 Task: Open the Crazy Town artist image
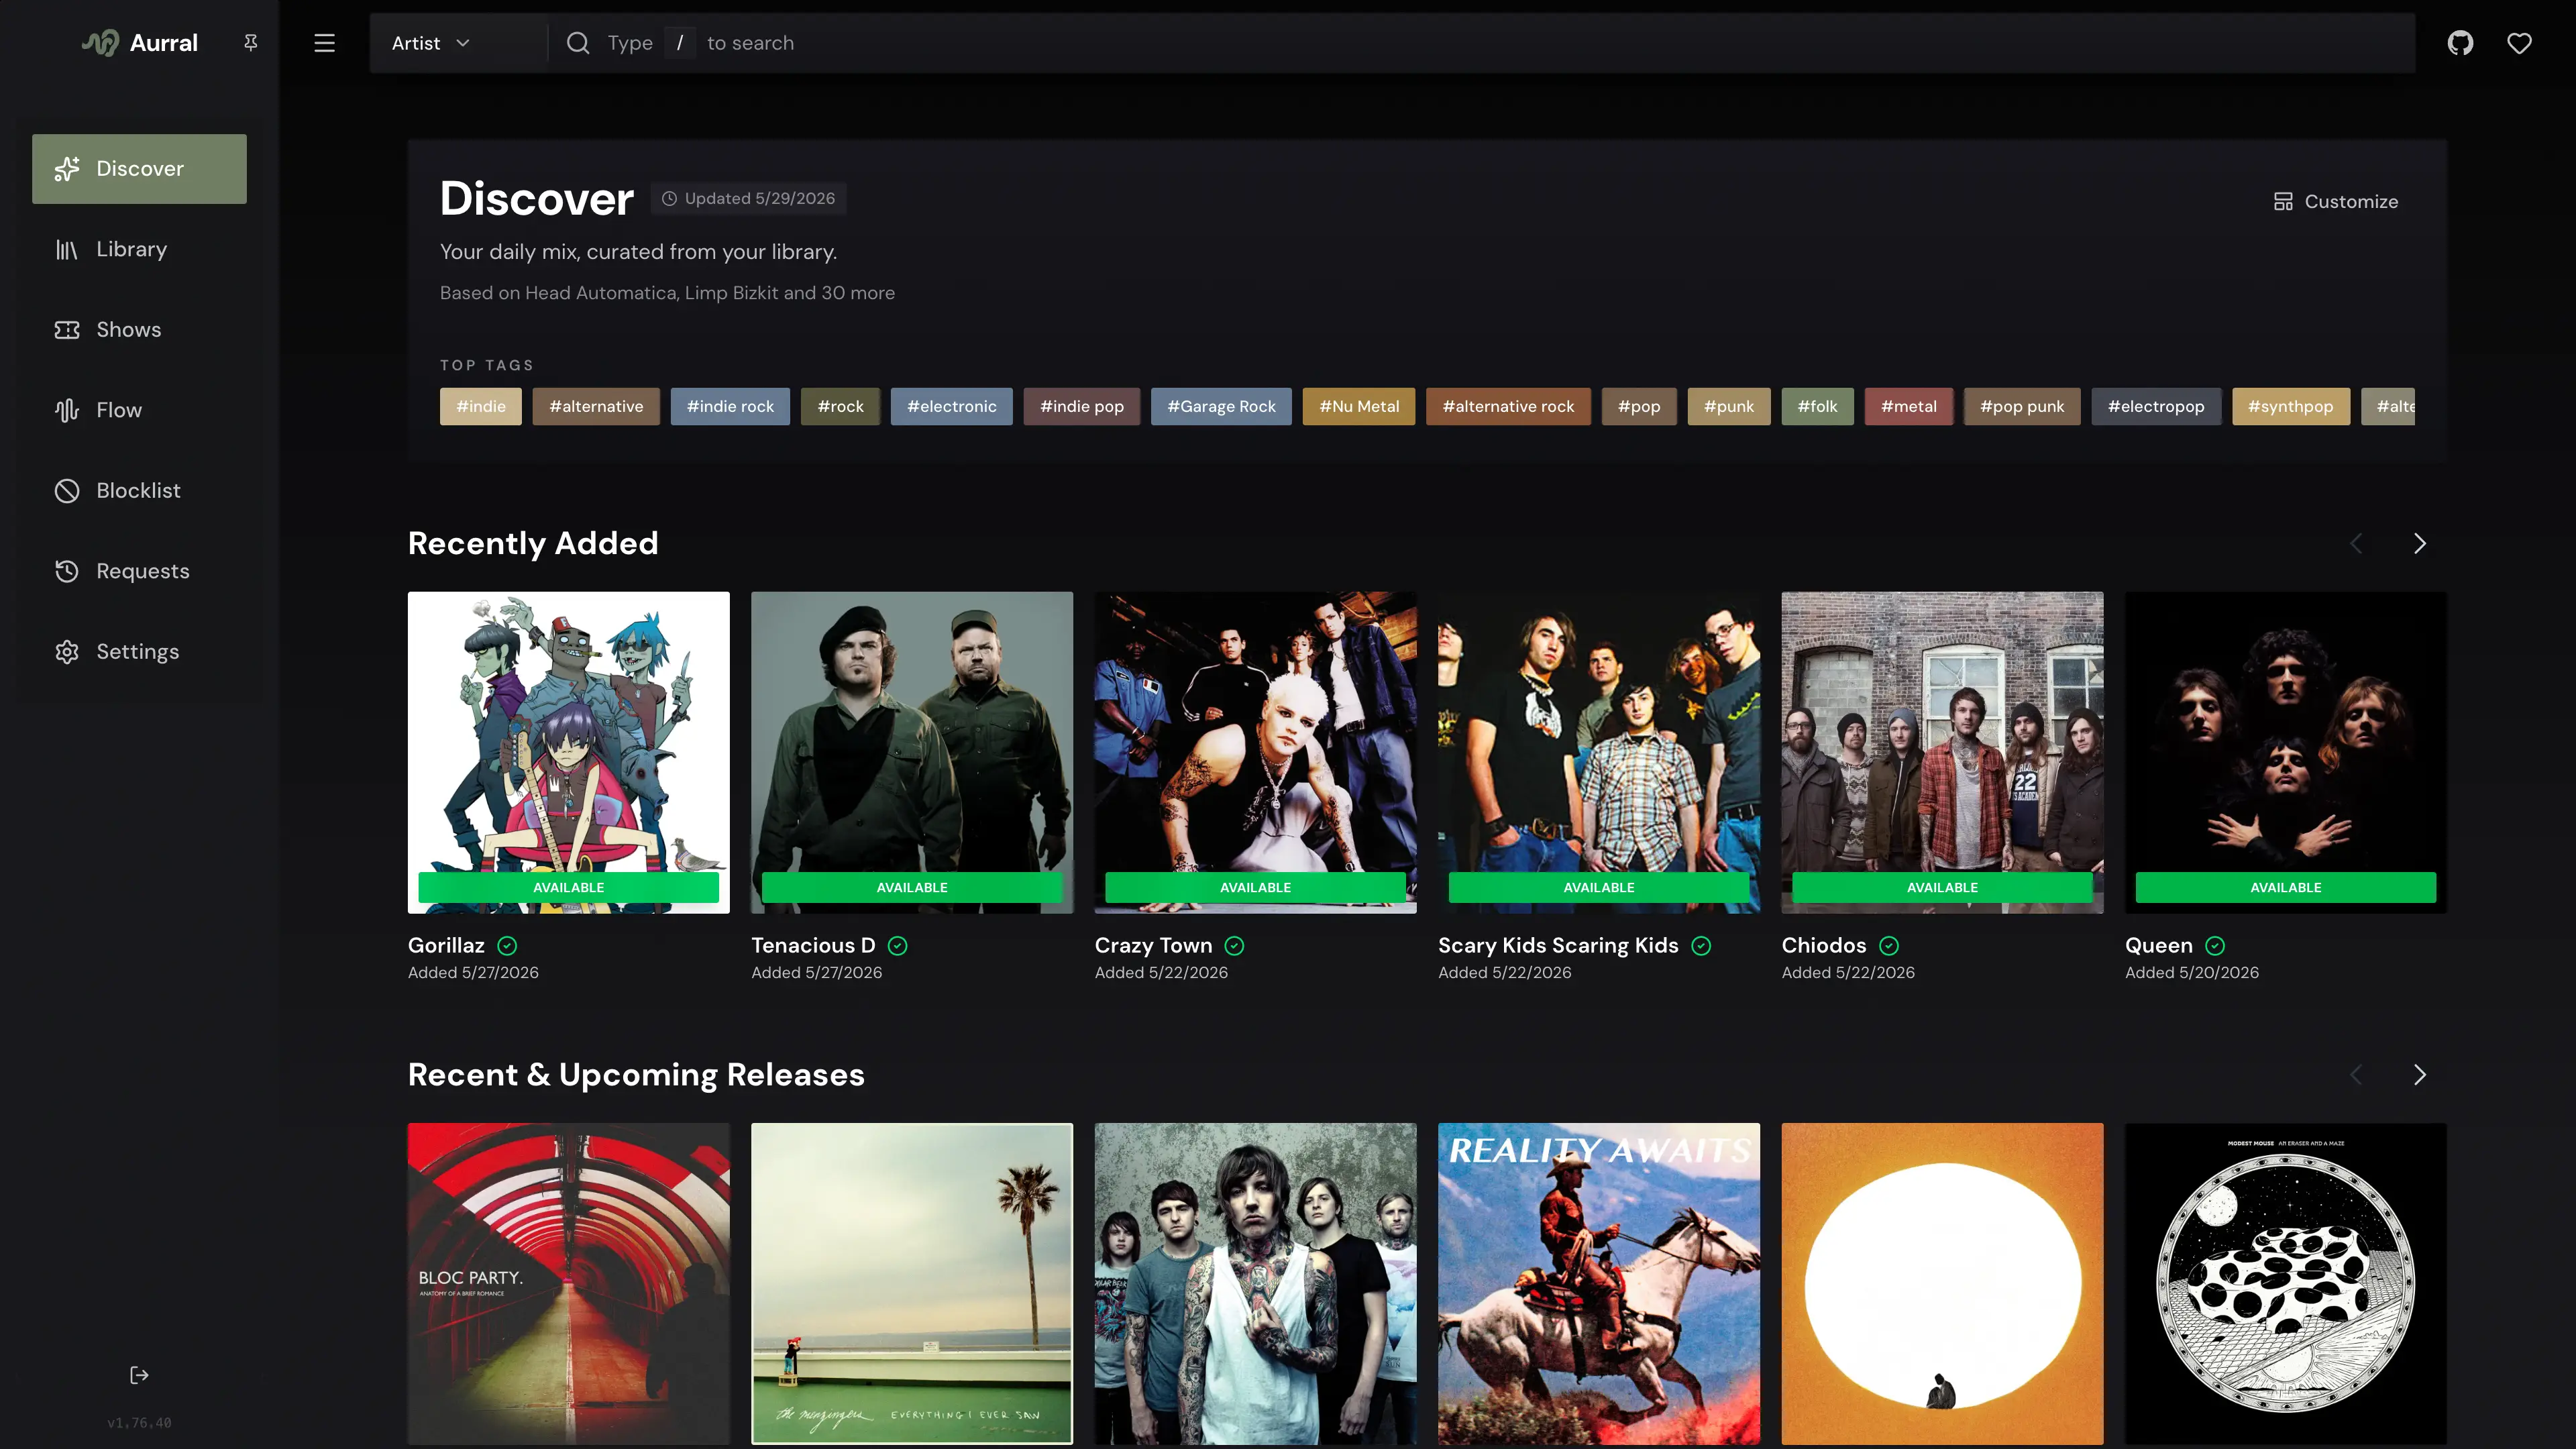click(x=1255, y=752)
